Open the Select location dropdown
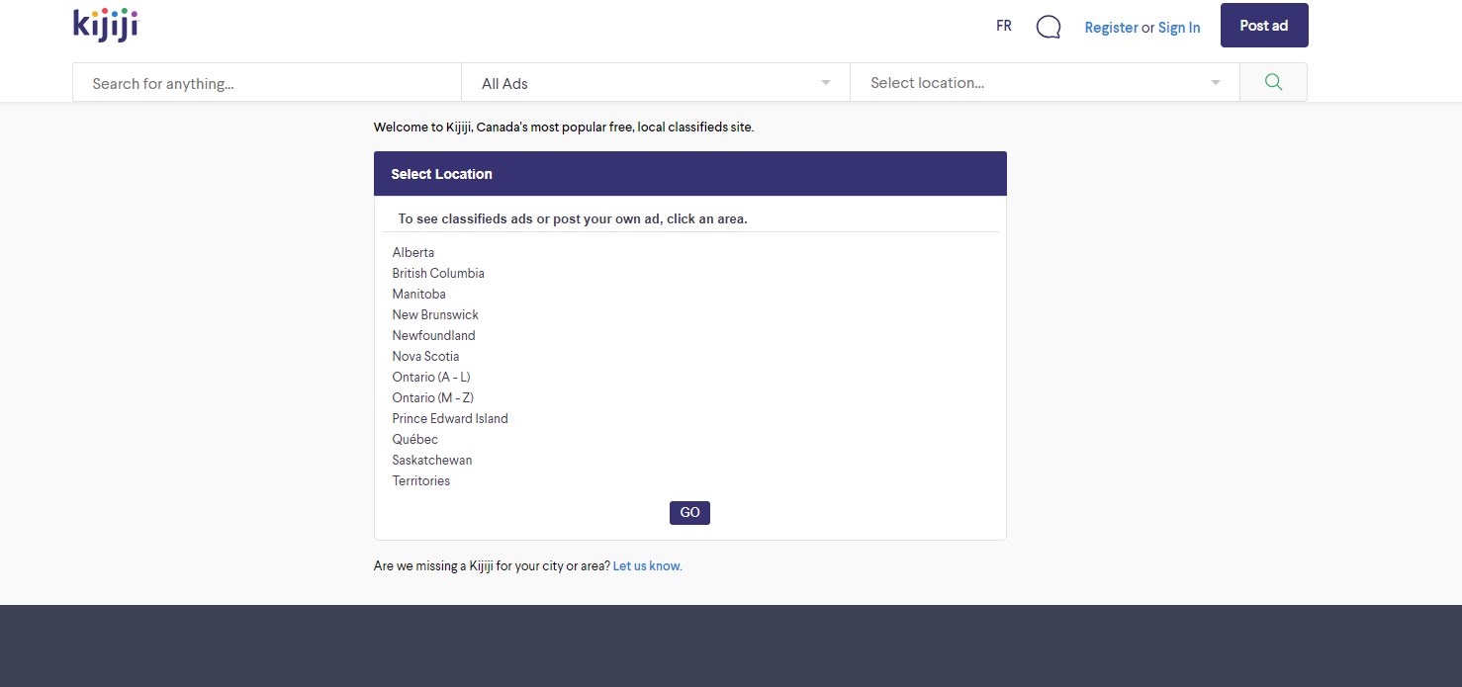This screenshot has height=687, width=1462. click(x=1044, y=83)
